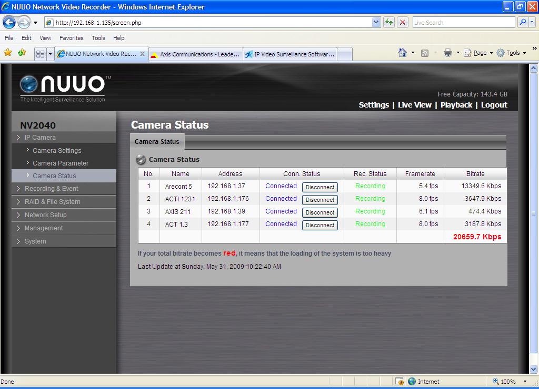Disconnect the Arecont 5 camera
The width and height of the screenshot is (539, 389).
tap(320, 187)
